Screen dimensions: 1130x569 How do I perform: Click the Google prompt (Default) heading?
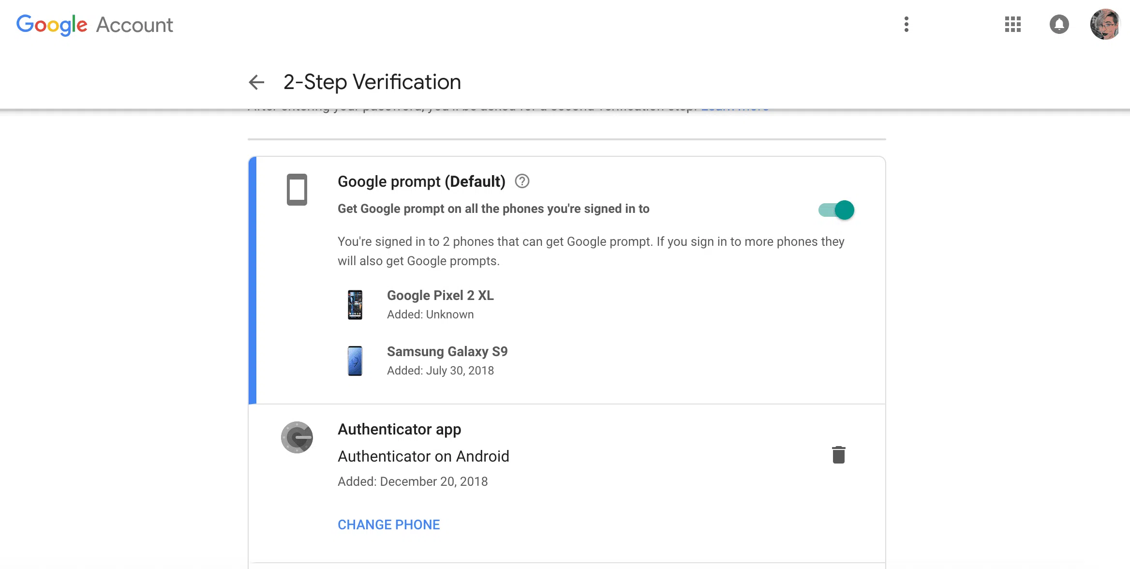pos(421,181)
